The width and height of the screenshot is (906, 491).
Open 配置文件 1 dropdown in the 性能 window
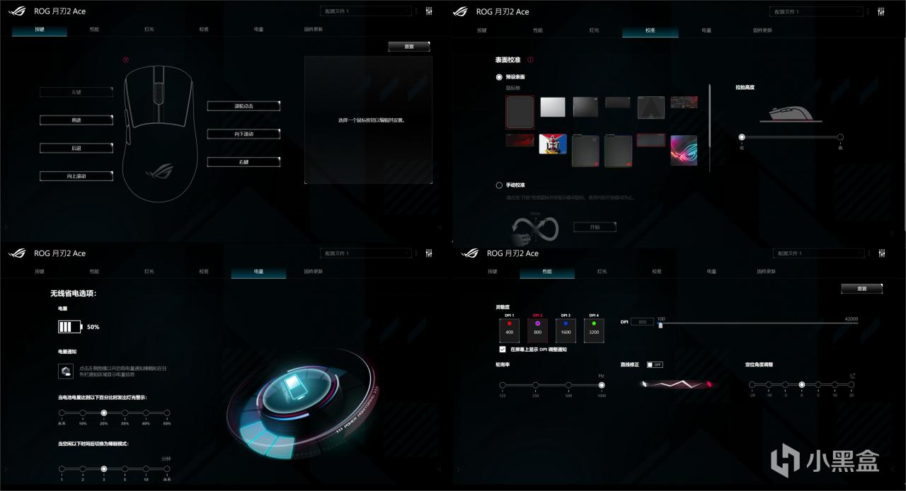point(818,253)
